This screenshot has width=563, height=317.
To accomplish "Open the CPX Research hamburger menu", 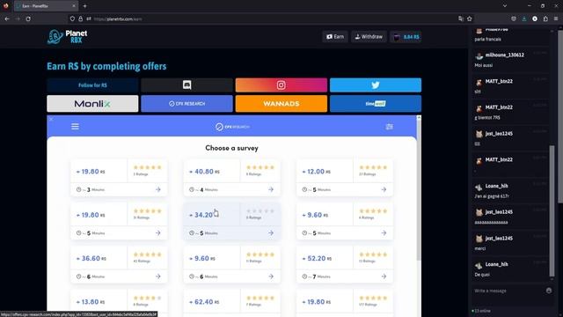I will 75,127.
